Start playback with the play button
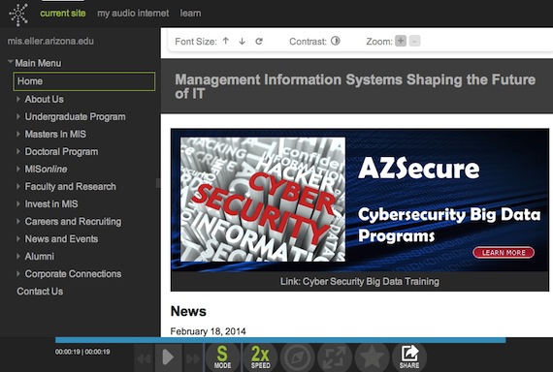The height and width of the screenshot is (372, 553). coord(168,357)
